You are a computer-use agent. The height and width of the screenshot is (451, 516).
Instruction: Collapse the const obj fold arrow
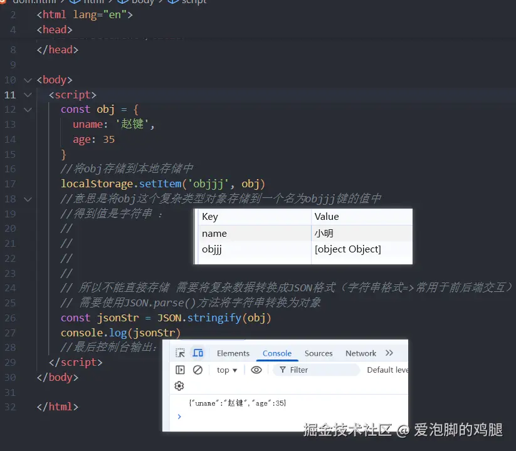point(28,110)
